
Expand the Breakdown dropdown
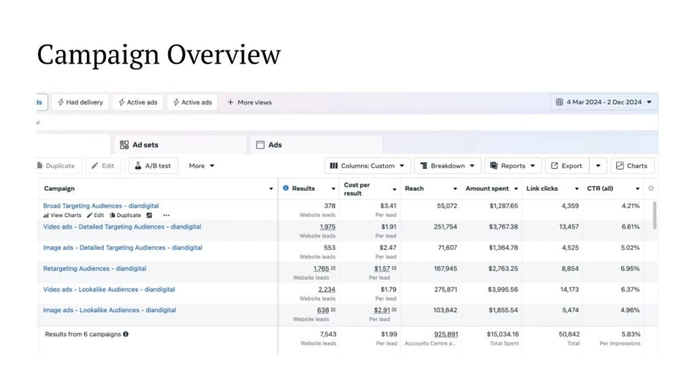447,166
